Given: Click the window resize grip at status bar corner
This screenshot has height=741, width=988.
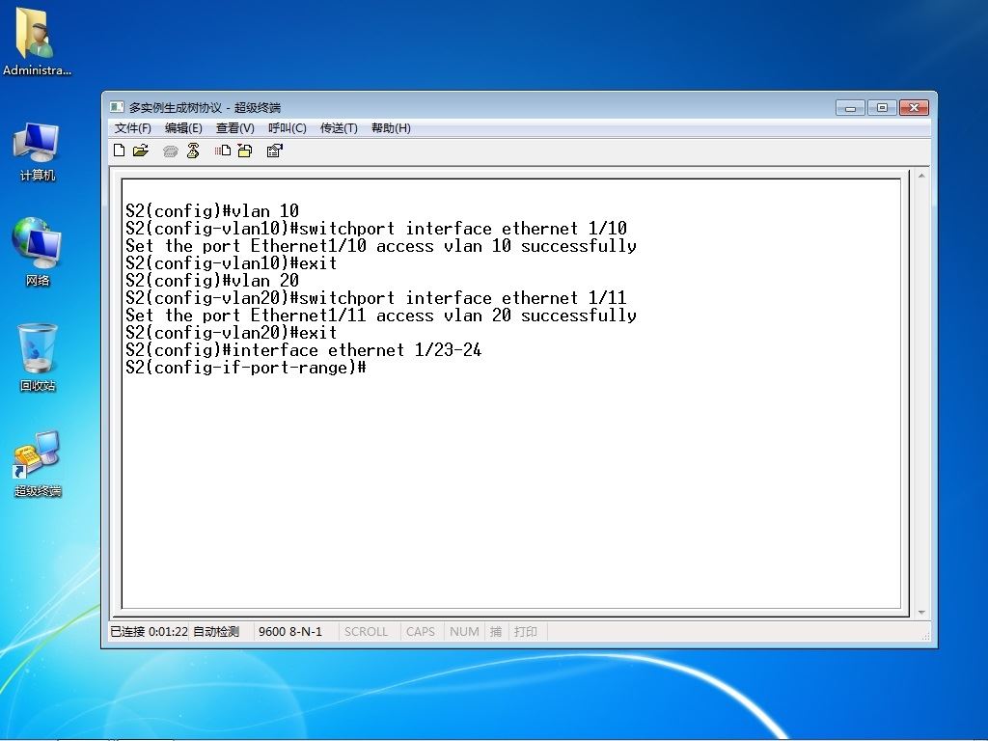Looking at the screenshot, I should point(925,636).
